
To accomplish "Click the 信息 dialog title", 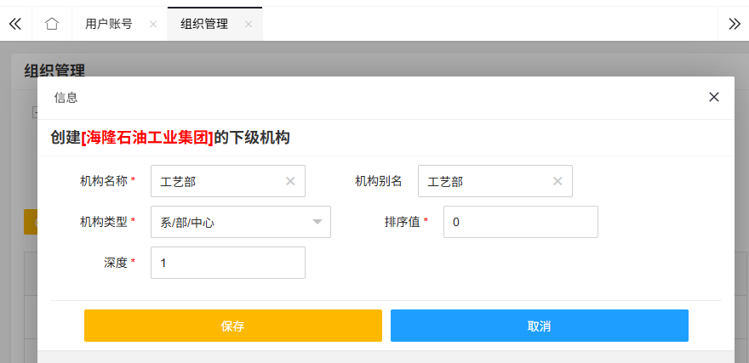I will (x=66, y=98).
